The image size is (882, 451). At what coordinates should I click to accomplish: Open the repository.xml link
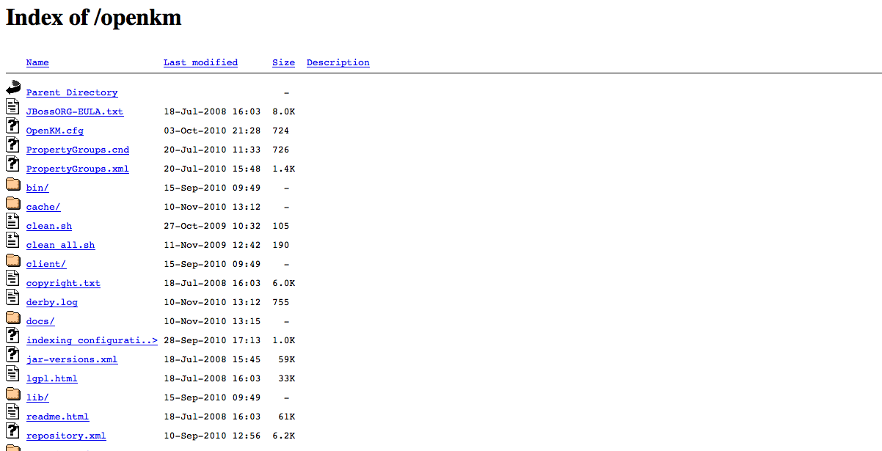66,436
